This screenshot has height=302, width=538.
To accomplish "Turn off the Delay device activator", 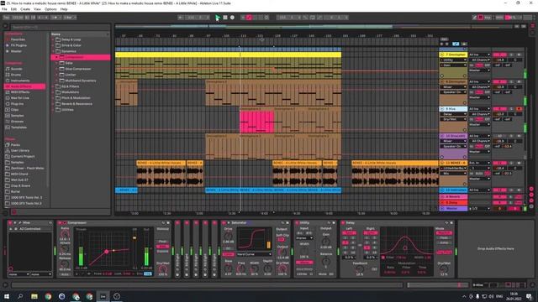I will 342,223.
